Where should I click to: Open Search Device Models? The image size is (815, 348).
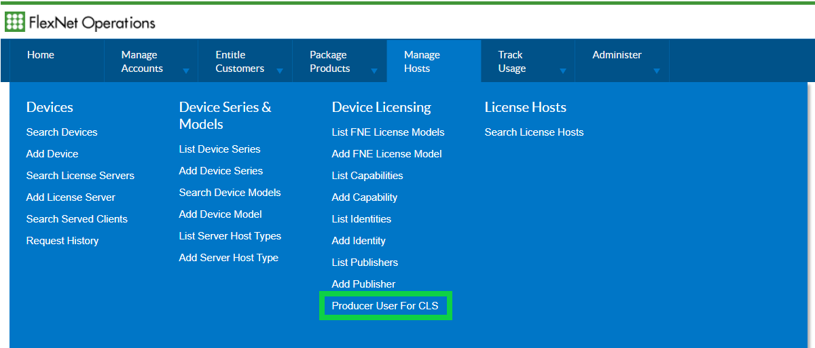[230, 193]
